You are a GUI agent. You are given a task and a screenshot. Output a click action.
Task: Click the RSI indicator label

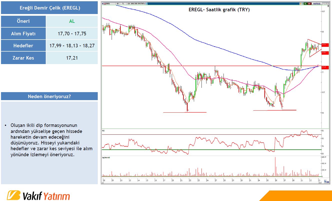103,131
